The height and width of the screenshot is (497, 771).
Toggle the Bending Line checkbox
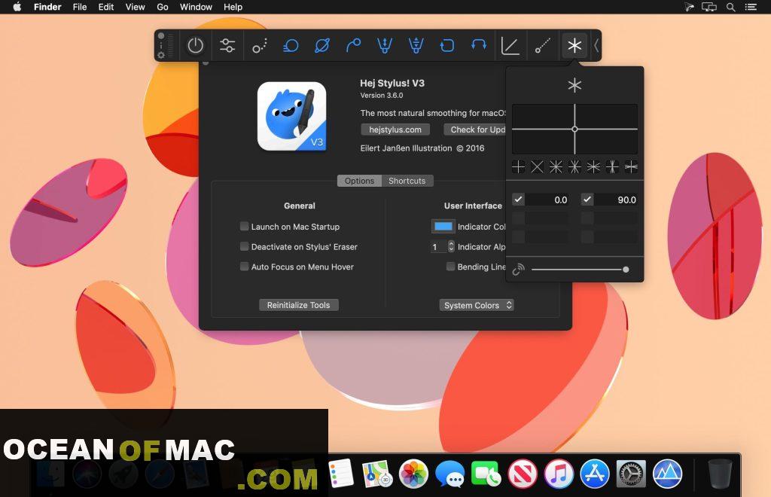(x=450, y=267)
